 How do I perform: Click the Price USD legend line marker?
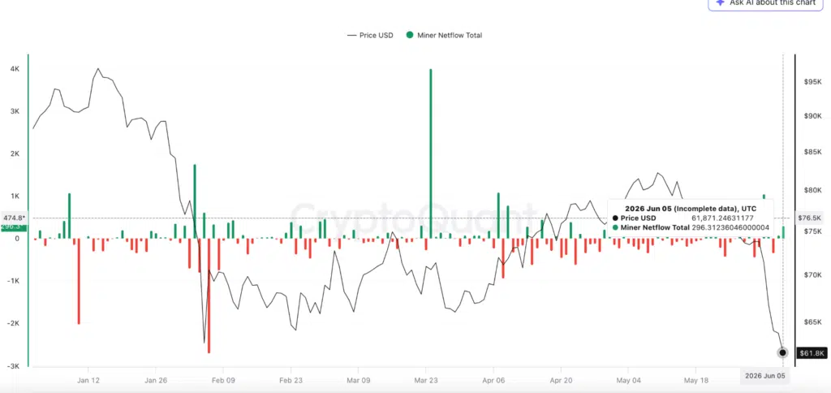[x=351, y=35]
